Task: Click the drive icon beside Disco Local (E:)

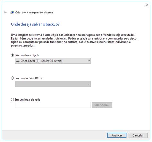Action: 18,61
